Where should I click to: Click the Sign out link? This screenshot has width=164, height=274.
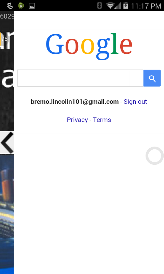[x=135, y=101]
